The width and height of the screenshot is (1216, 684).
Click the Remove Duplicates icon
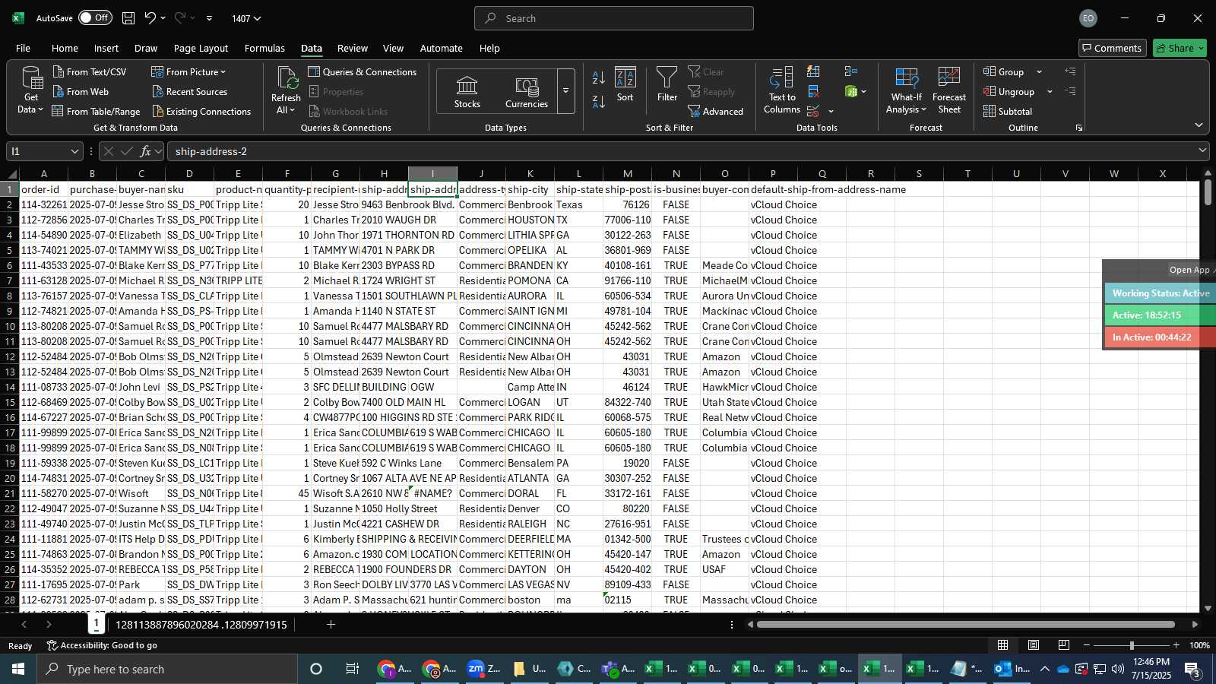[813, 91]
